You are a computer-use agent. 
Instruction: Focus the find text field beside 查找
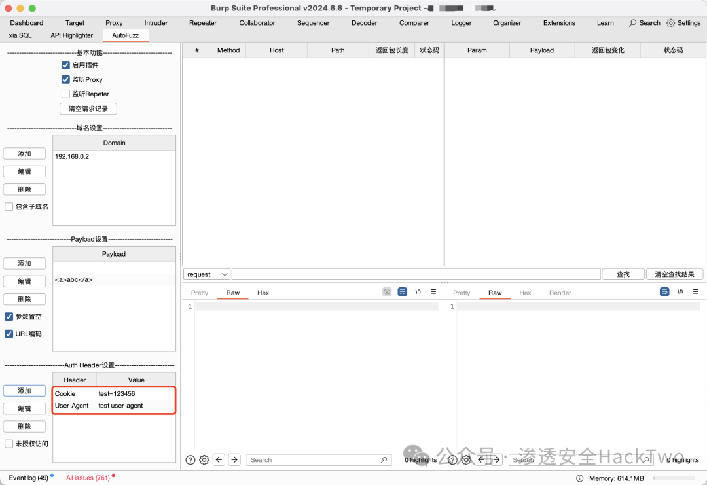tap(416, 274)
